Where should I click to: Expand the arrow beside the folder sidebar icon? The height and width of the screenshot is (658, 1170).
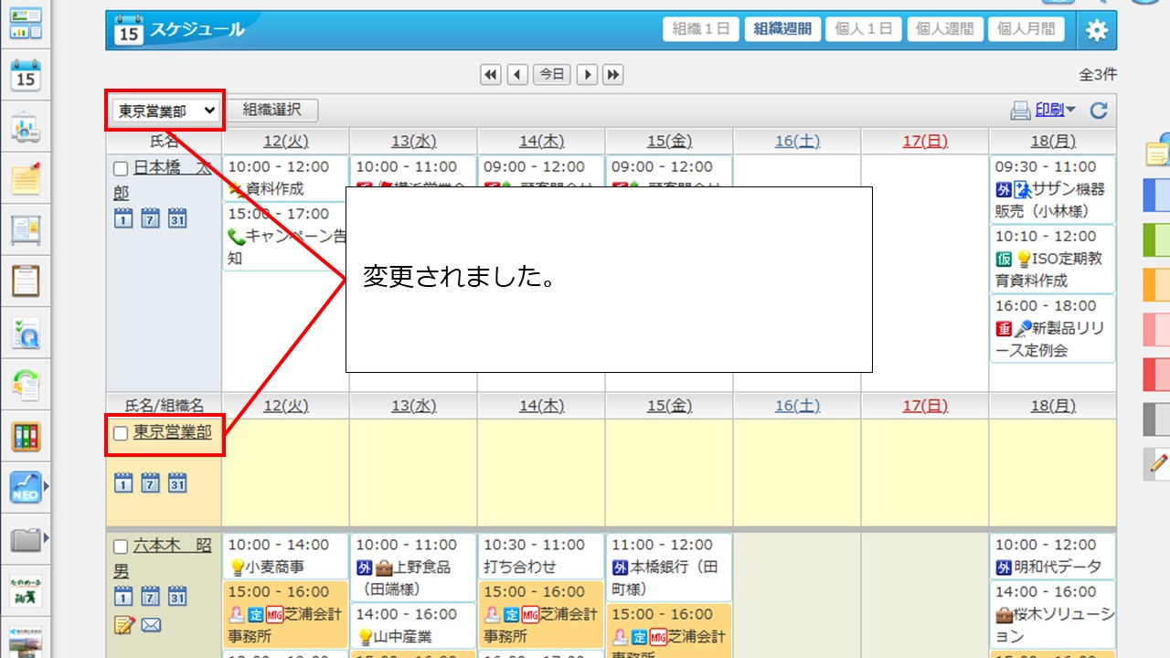47,537
